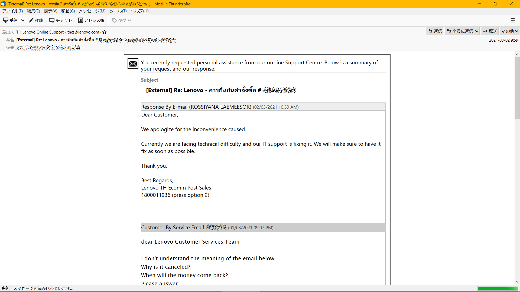The image size is (520, 292).
Task: Click the 受信 (Get Messages) button
Action: 10,20
